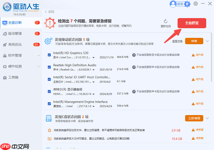
Task: Click the 55 badge on 系统优化
Action: click(36, 45)
